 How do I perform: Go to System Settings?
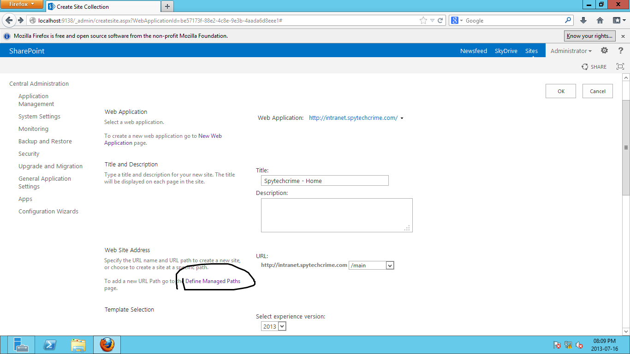39,117
